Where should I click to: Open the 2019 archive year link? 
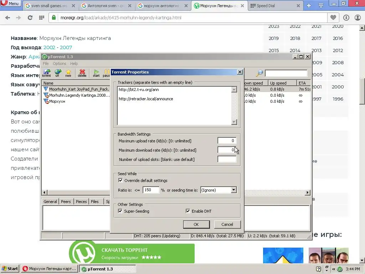coord(273,39)
